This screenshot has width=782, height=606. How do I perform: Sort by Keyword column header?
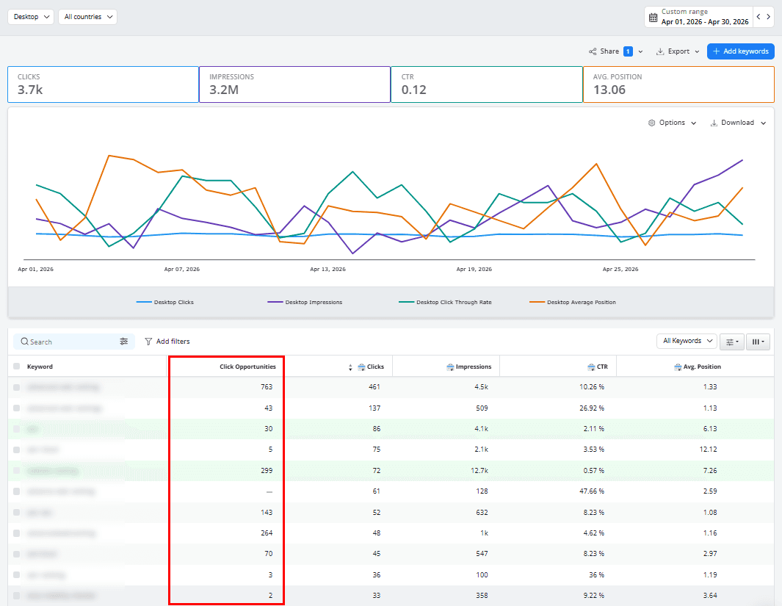tap(40, 367)
